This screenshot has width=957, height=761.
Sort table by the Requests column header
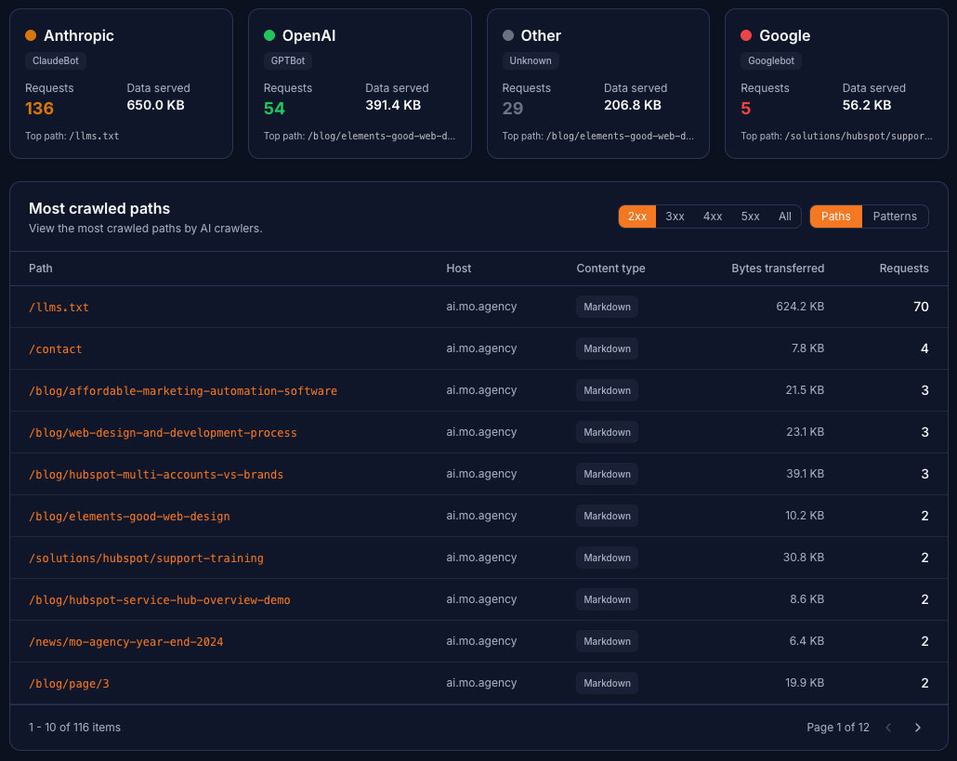point(903,269)
